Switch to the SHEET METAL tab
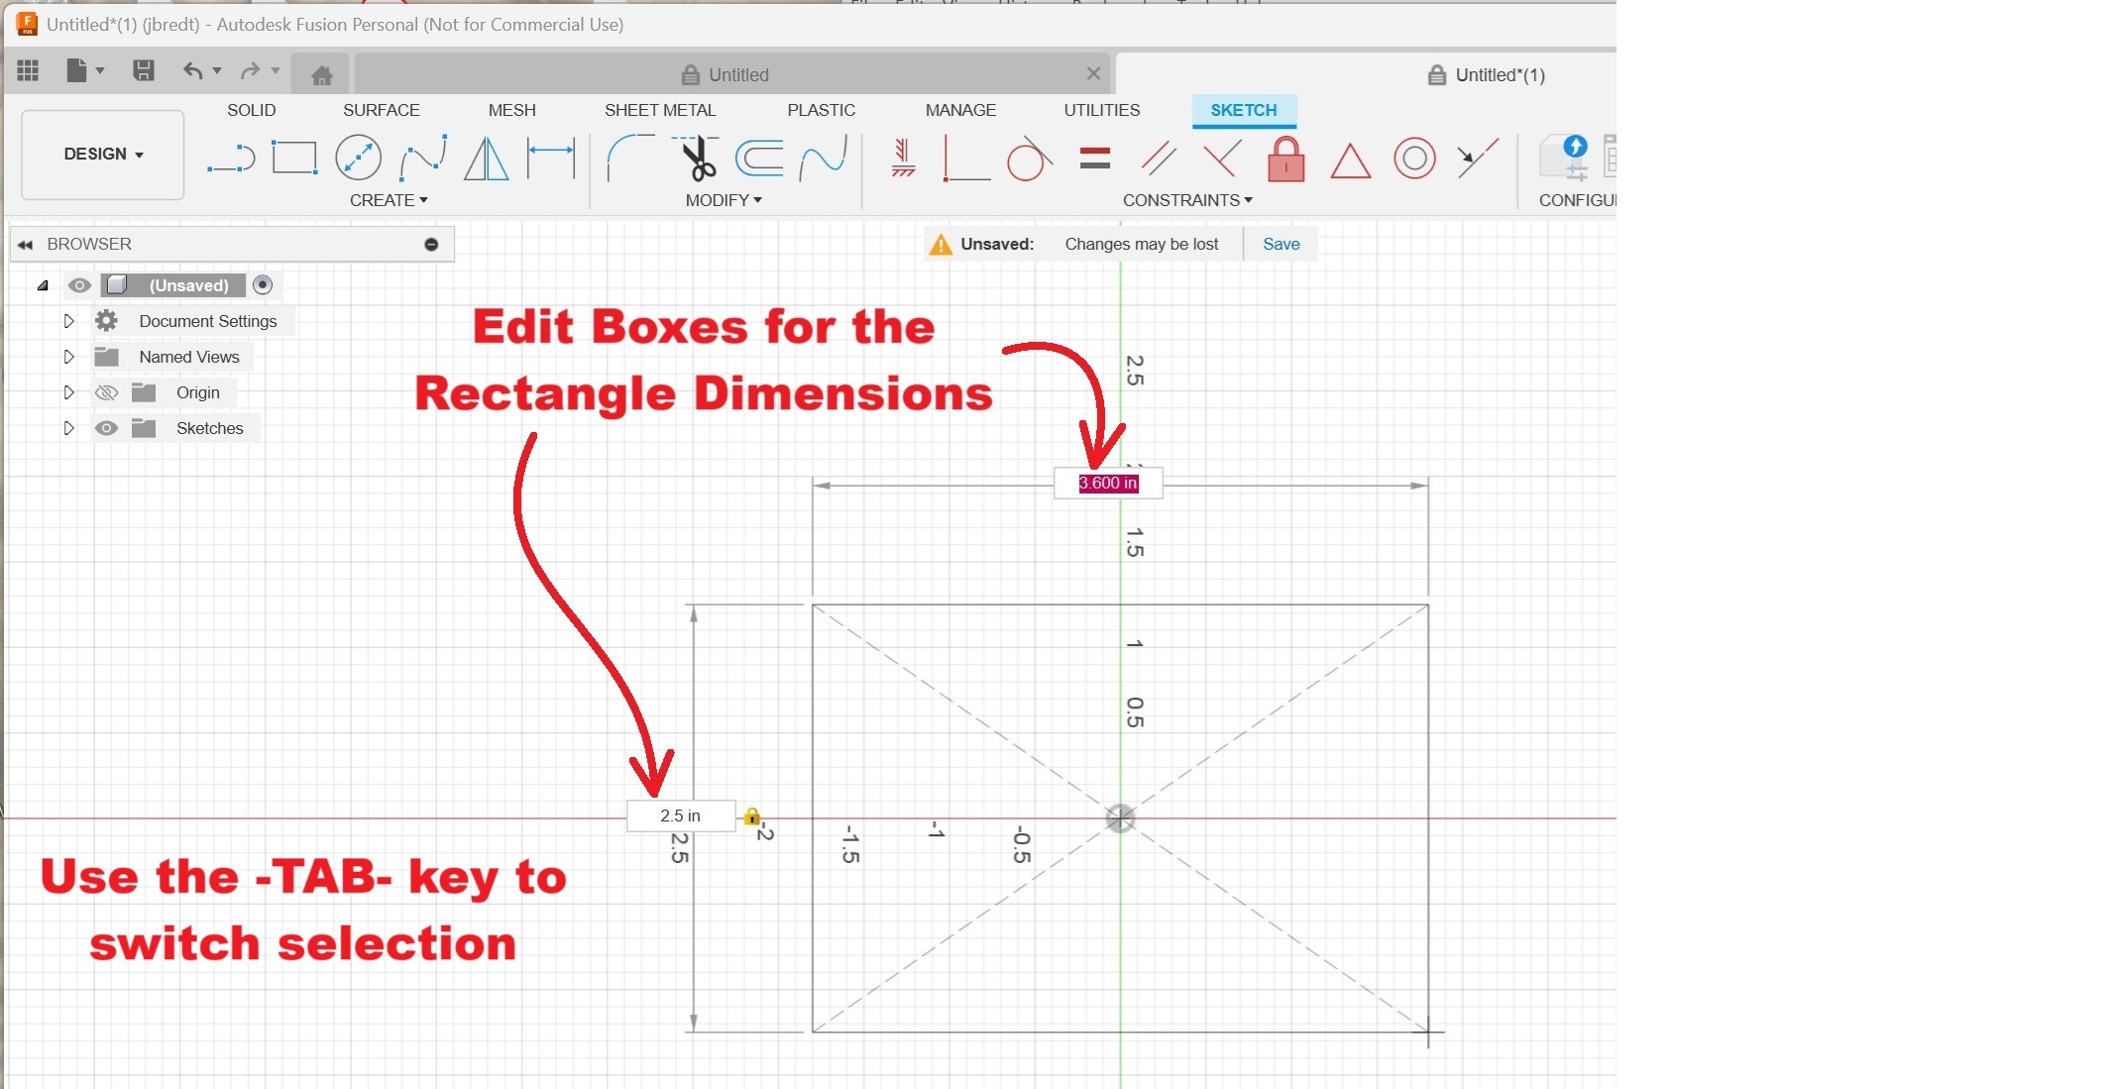 [x=659, y=110]
